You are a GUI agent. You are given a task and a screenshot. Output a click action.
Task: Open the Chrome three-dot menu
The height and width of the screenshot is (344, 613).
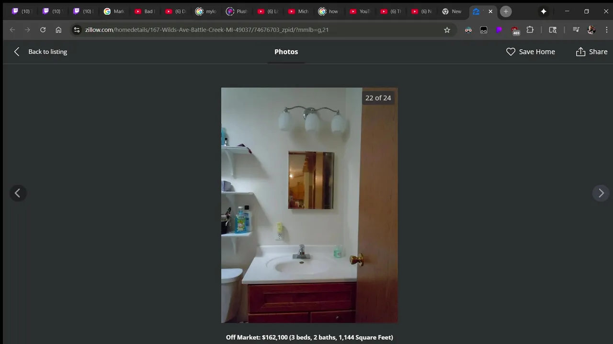(x=606, y=30)
